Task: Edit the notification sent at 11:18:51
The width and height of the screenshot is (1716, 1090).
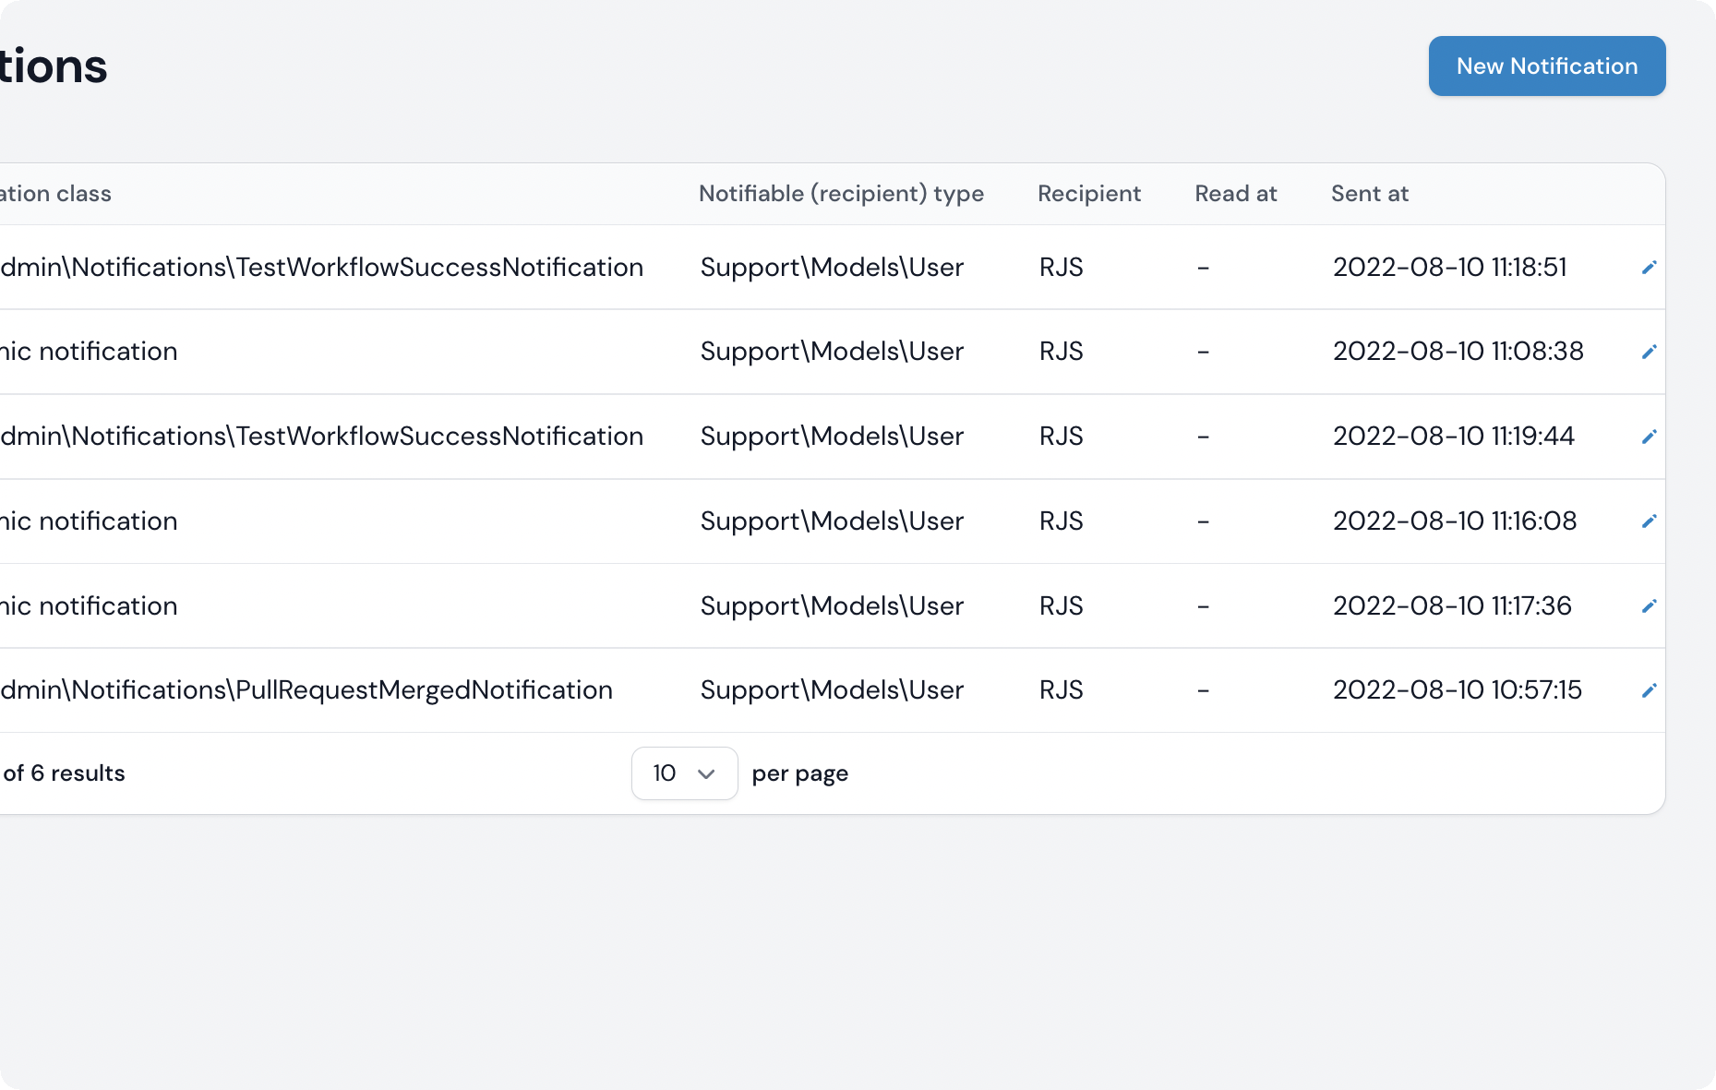Action: click(x=1650, y=268)
